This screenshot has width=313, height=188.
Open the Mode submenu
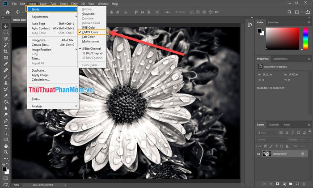52,9
